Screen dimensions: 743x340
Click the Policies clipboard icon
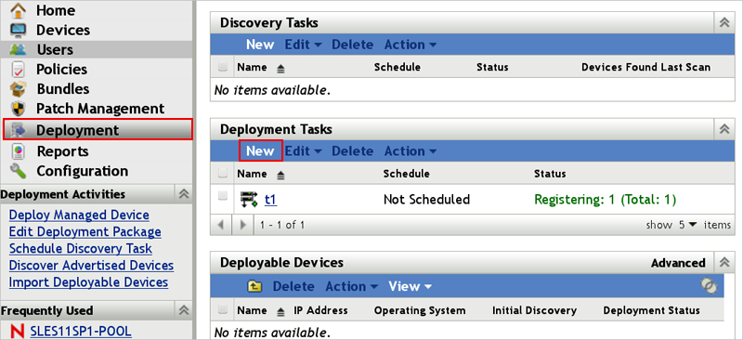18,70
